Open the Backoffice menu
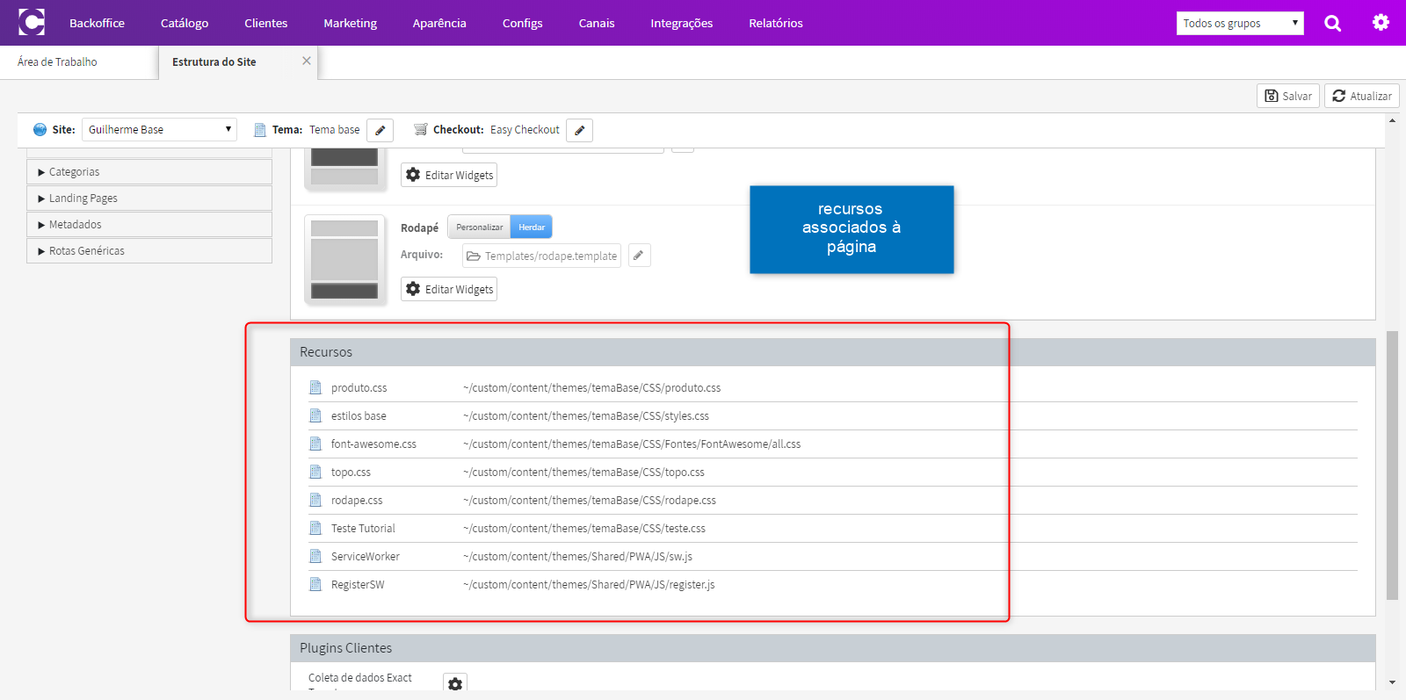Viewport: 1406px width, 700px height. [97, 23]
